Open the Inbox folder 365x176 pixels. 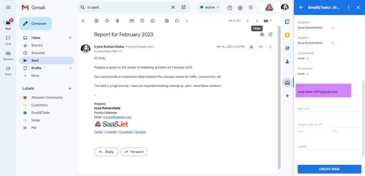(x=46, y=38)
